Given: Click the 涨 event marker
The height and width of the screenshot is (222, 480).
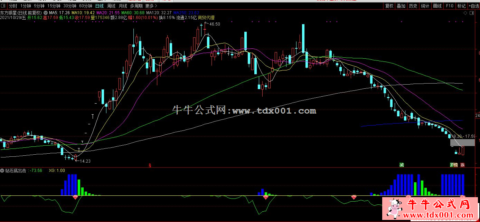Looking at the screenshot, I should tap(462, 165).
